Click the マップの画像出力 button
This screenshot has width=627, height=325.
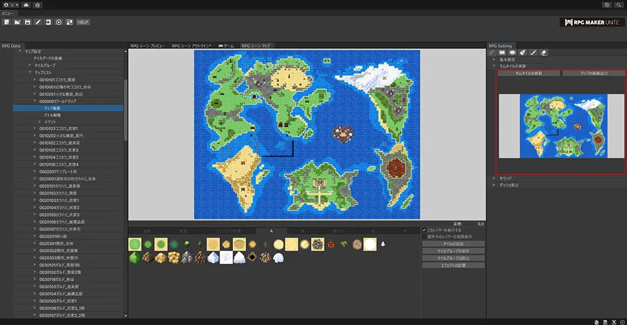coord(594,73)
